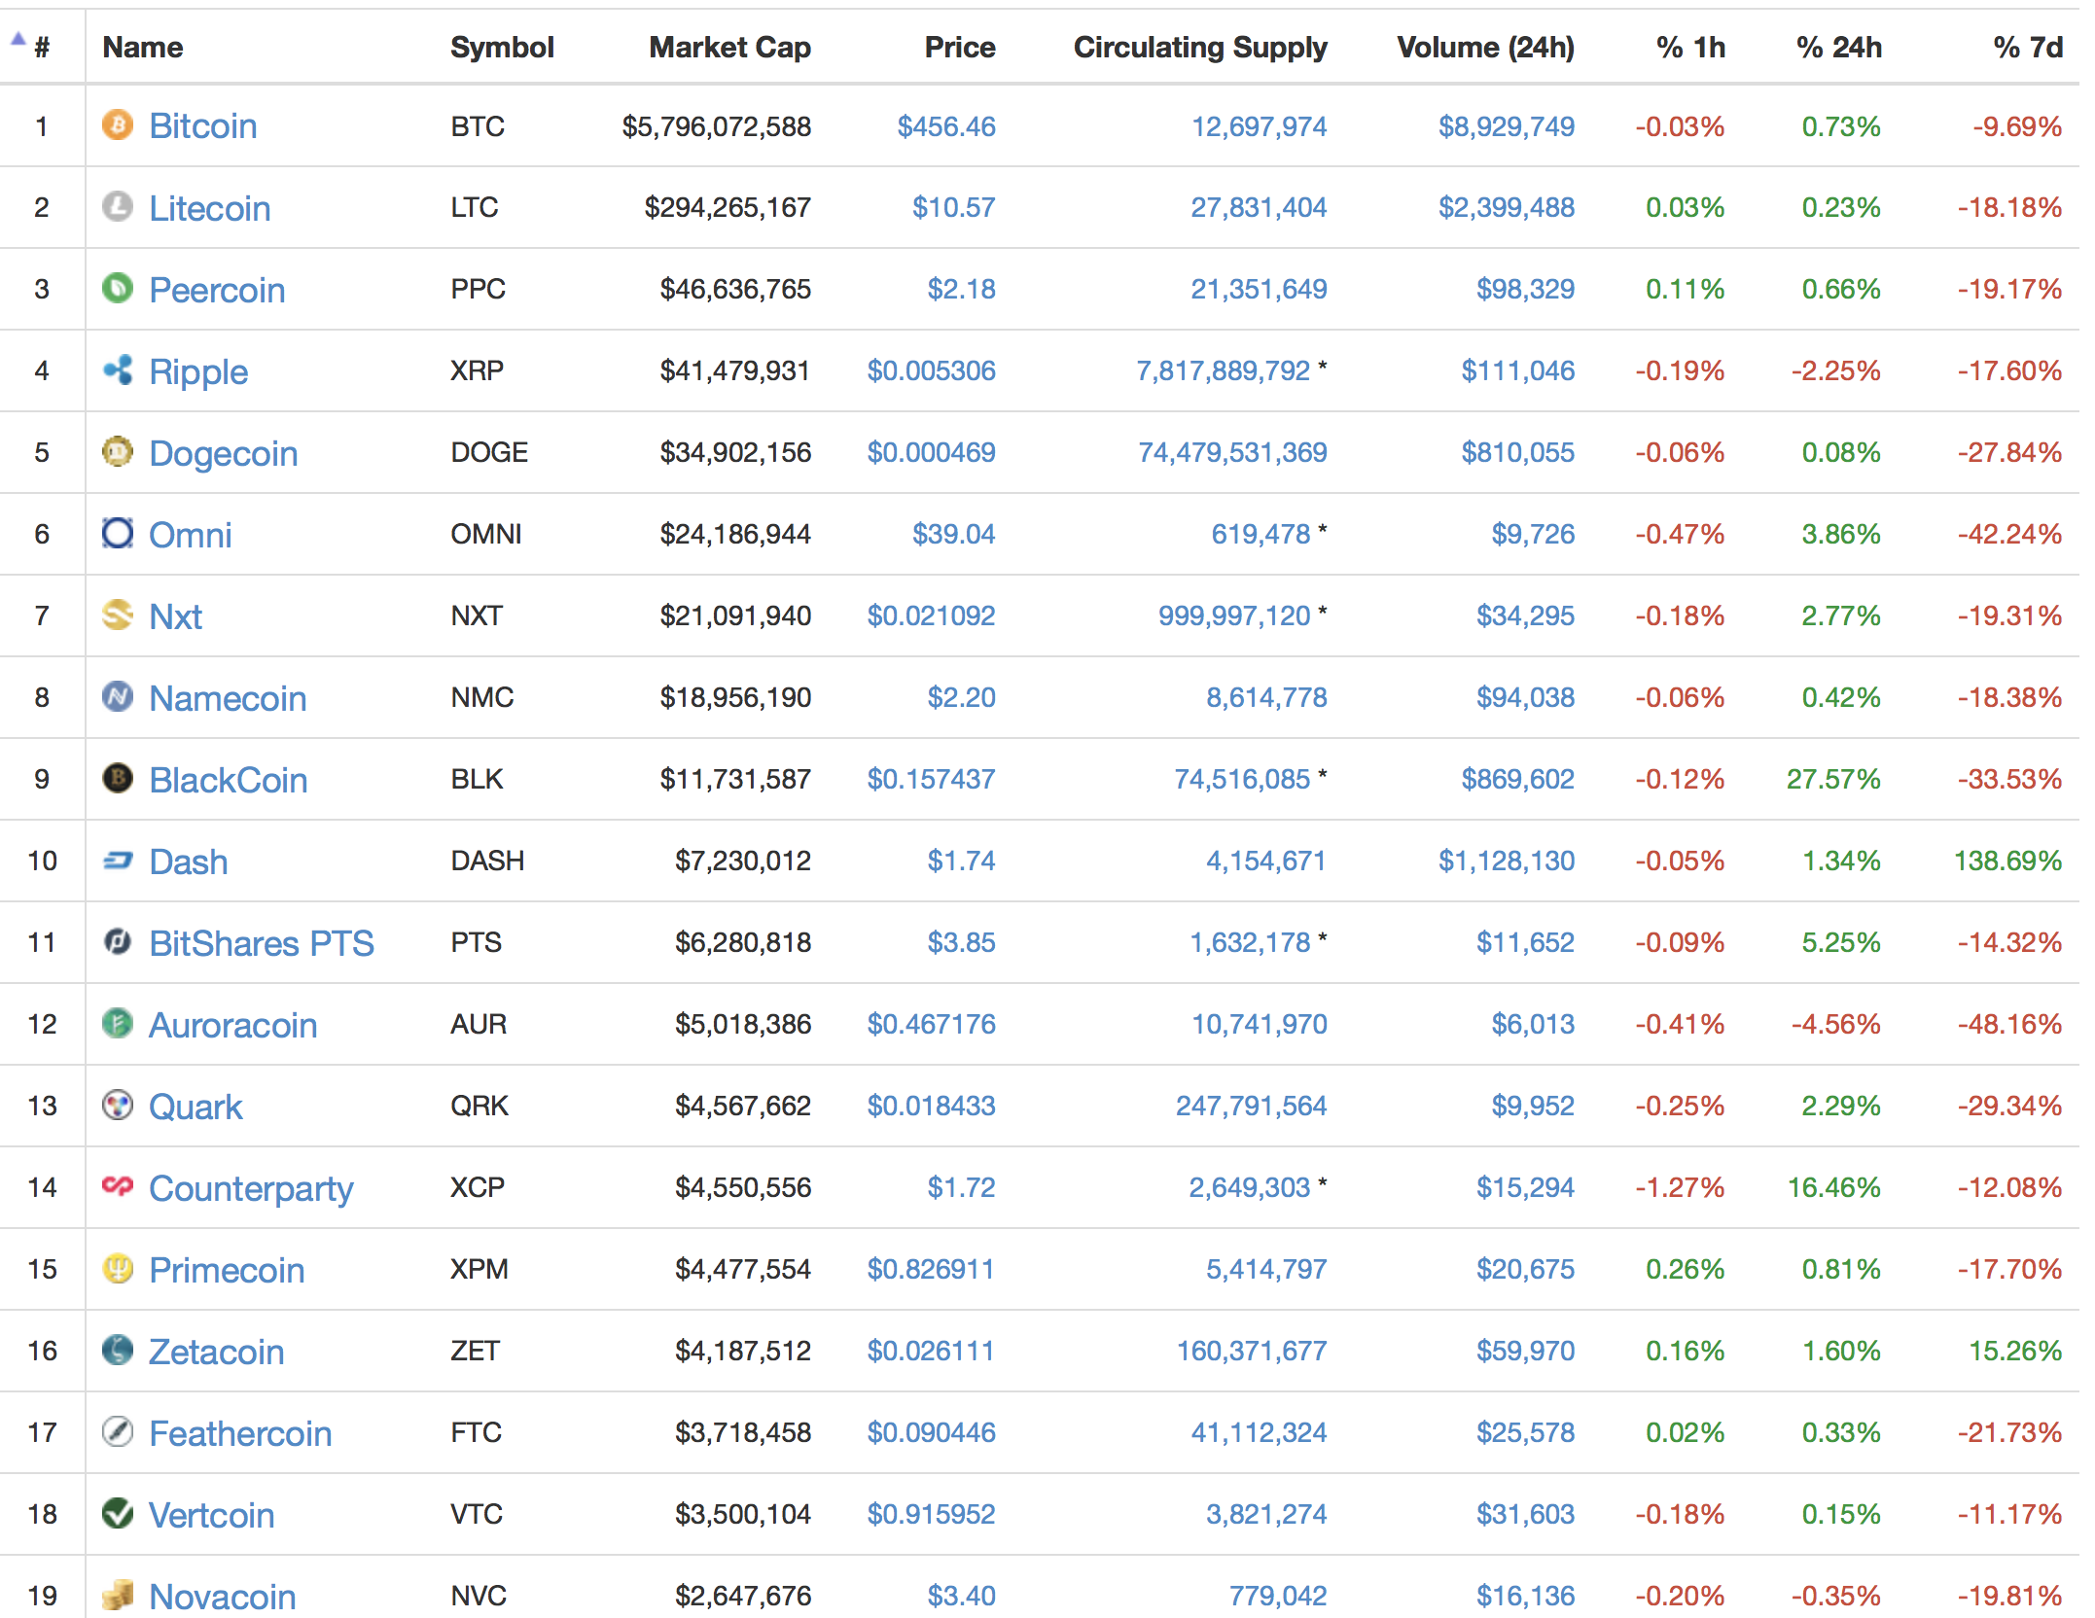Click Zetacoin 7d change 15.26%
The width and height of the screenshot is (2095, 1618).
tap(2015, 1351)
